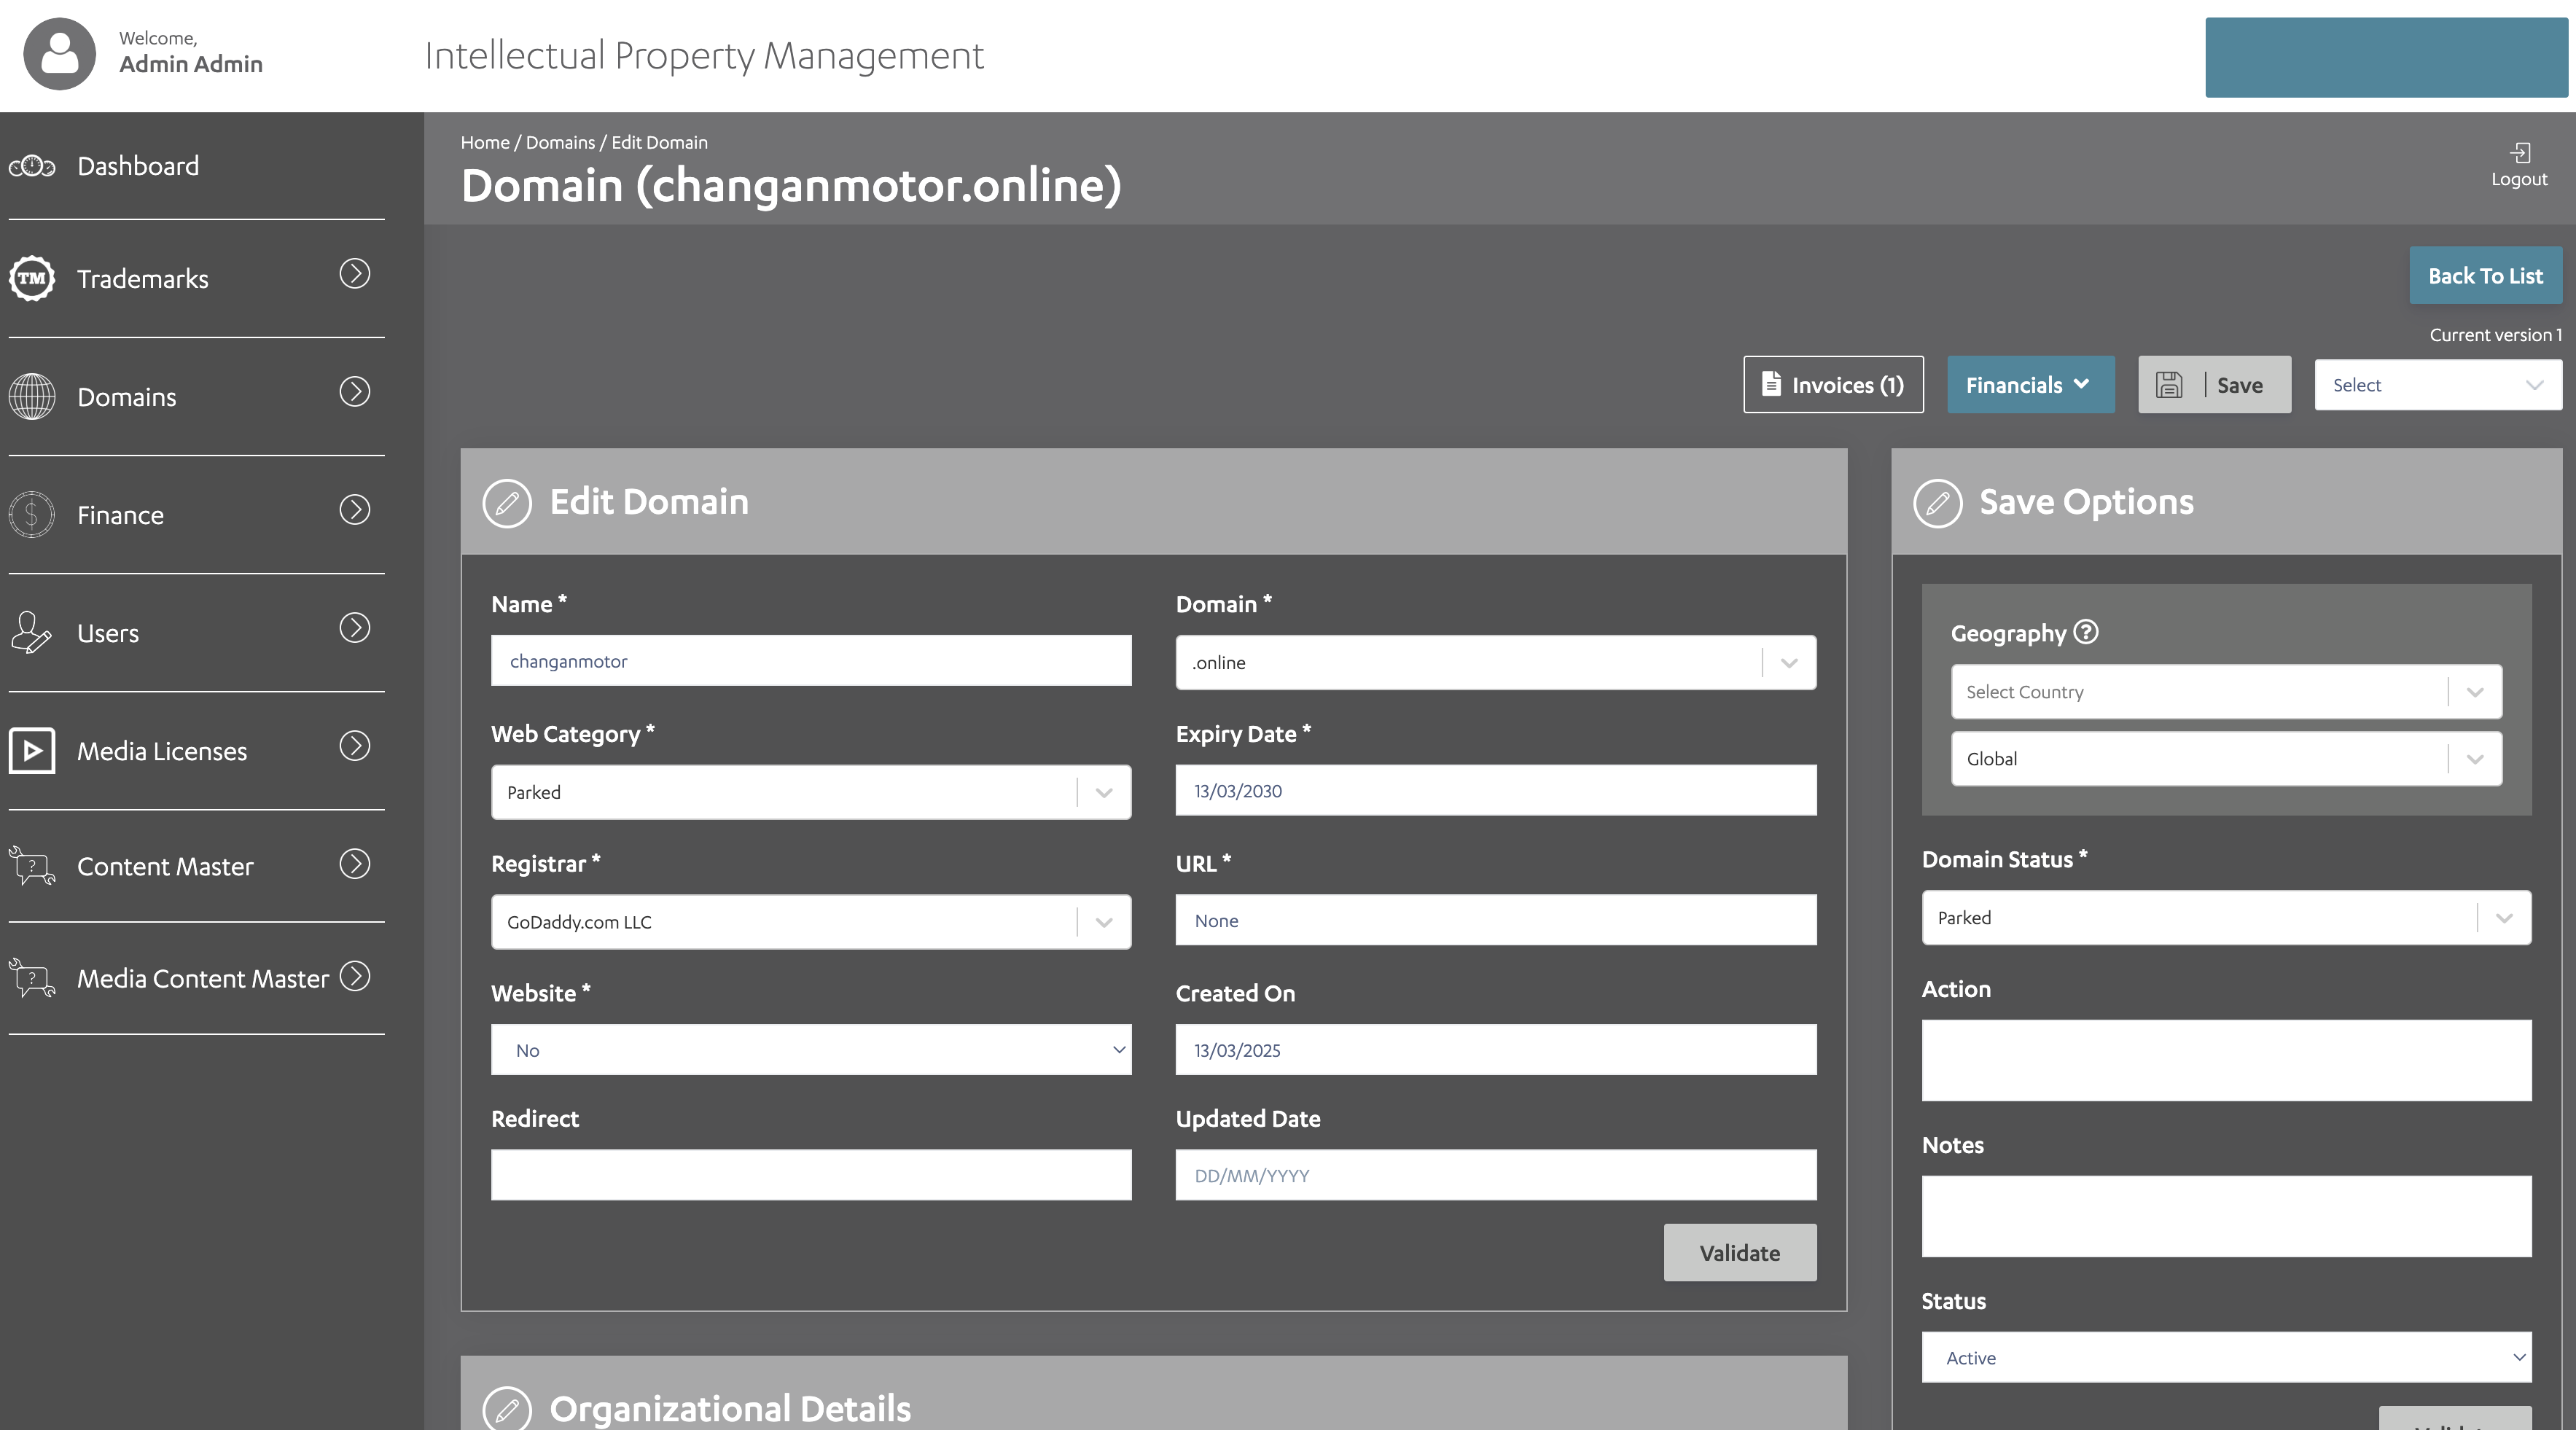Expand the Users sidebar arrow

pos(354,628)
